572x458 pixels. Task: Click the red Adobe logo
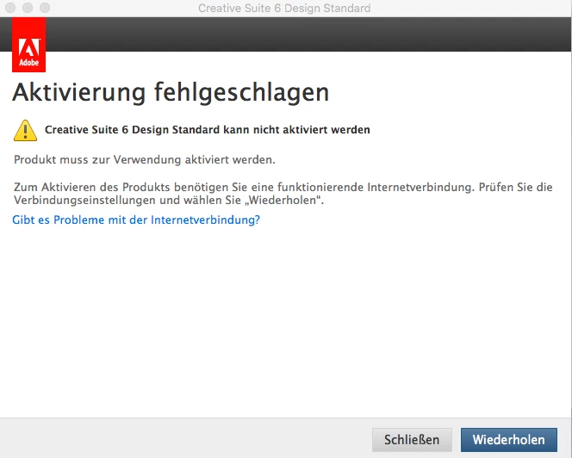[28, 45]
